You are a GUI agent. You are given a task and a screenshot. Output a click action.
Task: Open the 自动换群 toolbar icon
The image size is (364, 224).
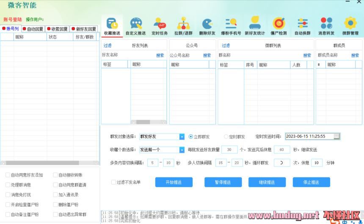click(x=303, y=26)
